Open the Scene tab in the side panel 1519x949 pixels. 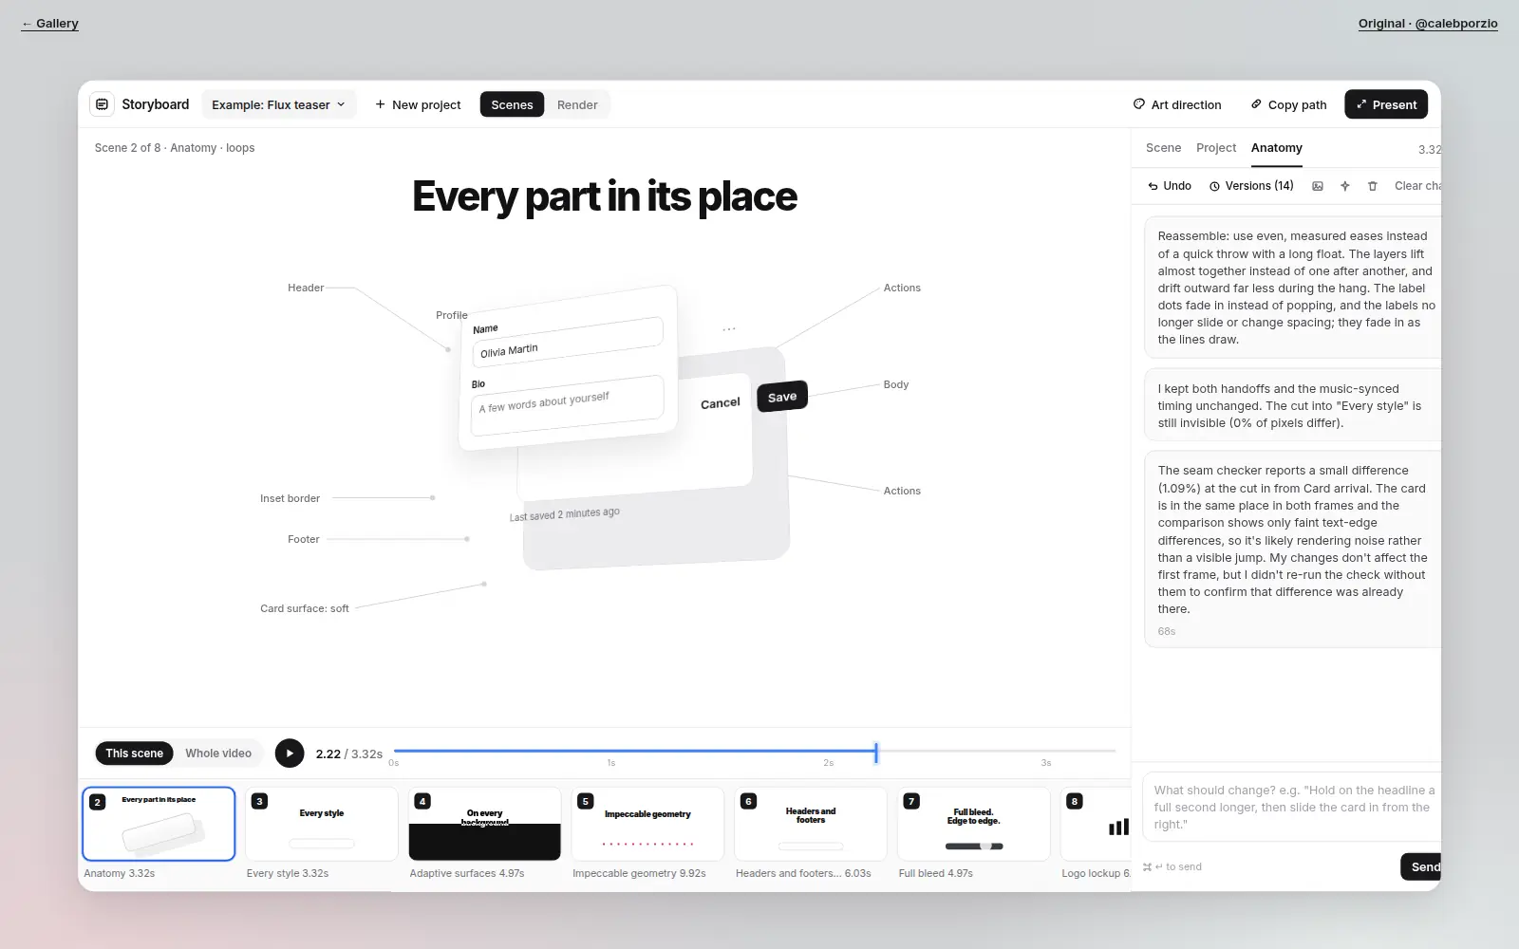point(1163,148)
